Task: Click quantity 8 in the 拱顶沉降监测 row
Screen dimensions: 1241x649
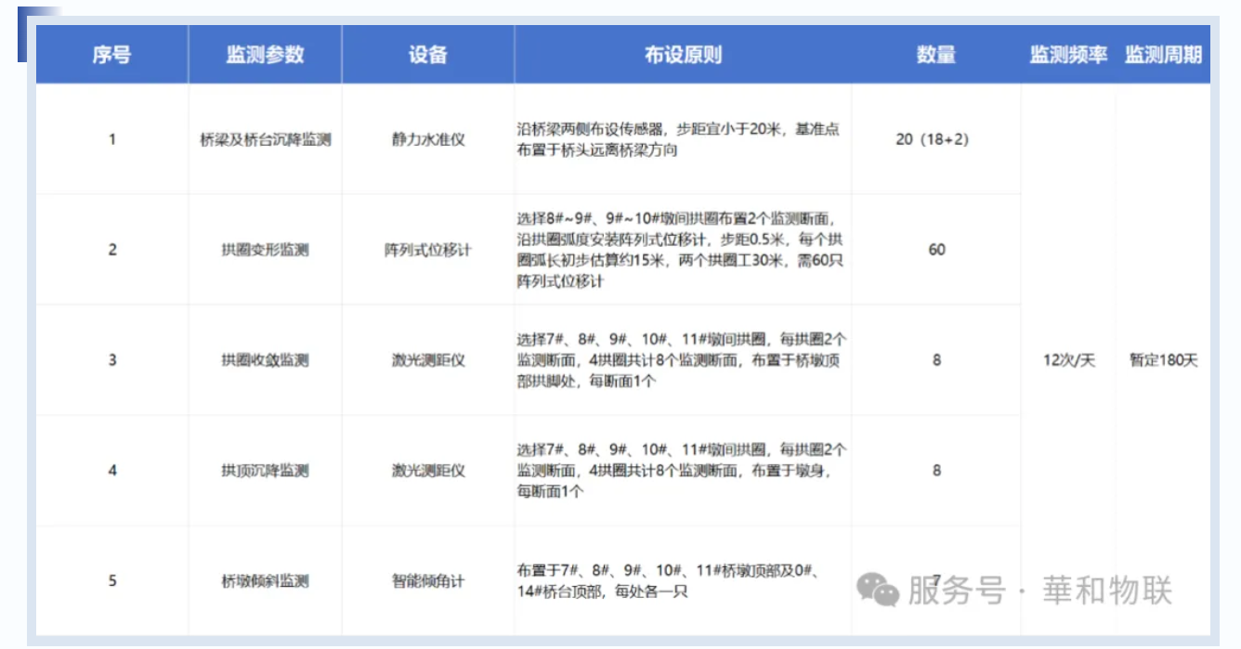Action: click(x=936, y=471)
